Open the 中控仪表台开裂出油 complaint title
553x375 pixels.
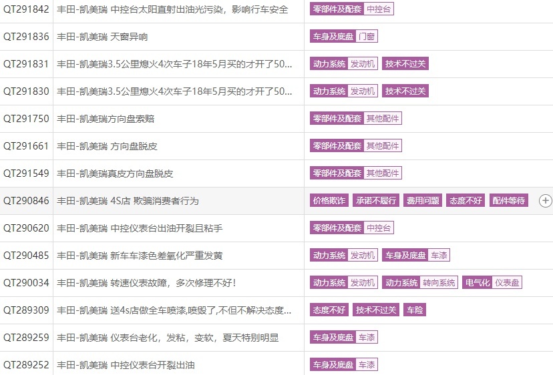tap(126, 365)
